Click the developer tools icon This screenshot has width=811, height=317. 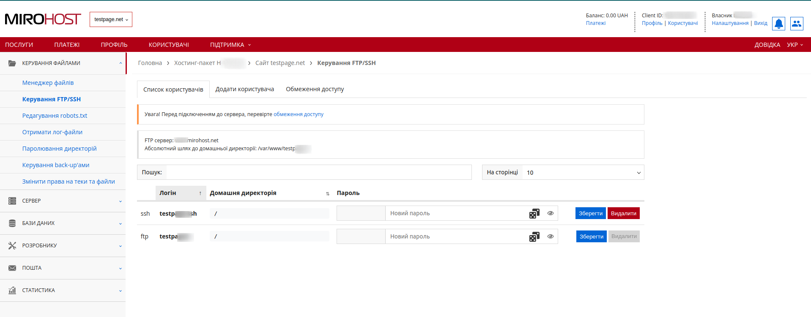tap(12, 246)
